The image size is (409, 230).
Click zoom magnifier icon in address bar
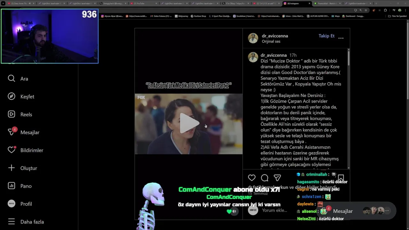coord(361,10)
